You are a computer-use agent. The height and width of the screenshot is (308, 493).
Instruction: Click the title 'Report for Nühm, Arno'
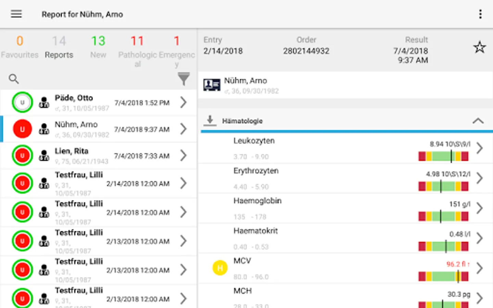point(82,14)
